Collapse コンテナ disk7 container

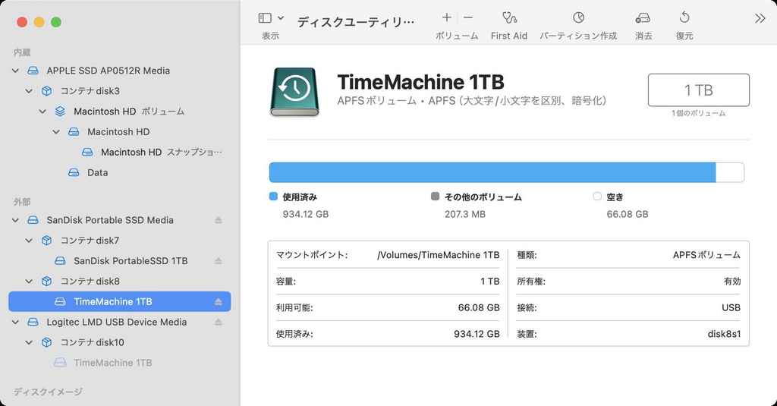coord(29,241)
